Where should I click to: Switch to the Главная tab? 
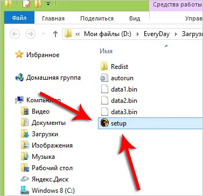[x=53, y=18]
